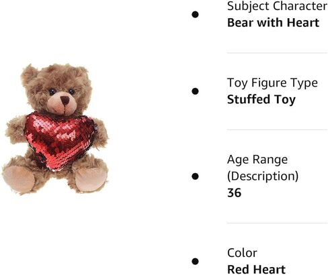This screenshot has width=328, height=275.
Task: Click the teddy bear product image
Action: click(x=55, y=129)
